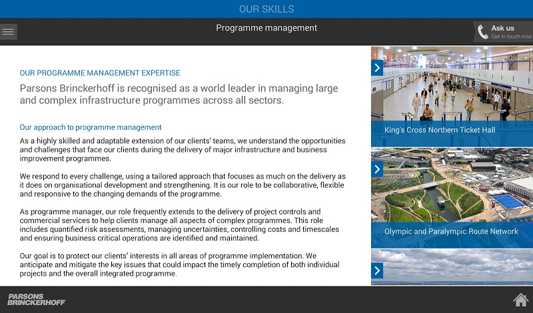Open the cloudy sky project thumbnail
Screen dimensions: 533x313
click(x=452, y=268)
